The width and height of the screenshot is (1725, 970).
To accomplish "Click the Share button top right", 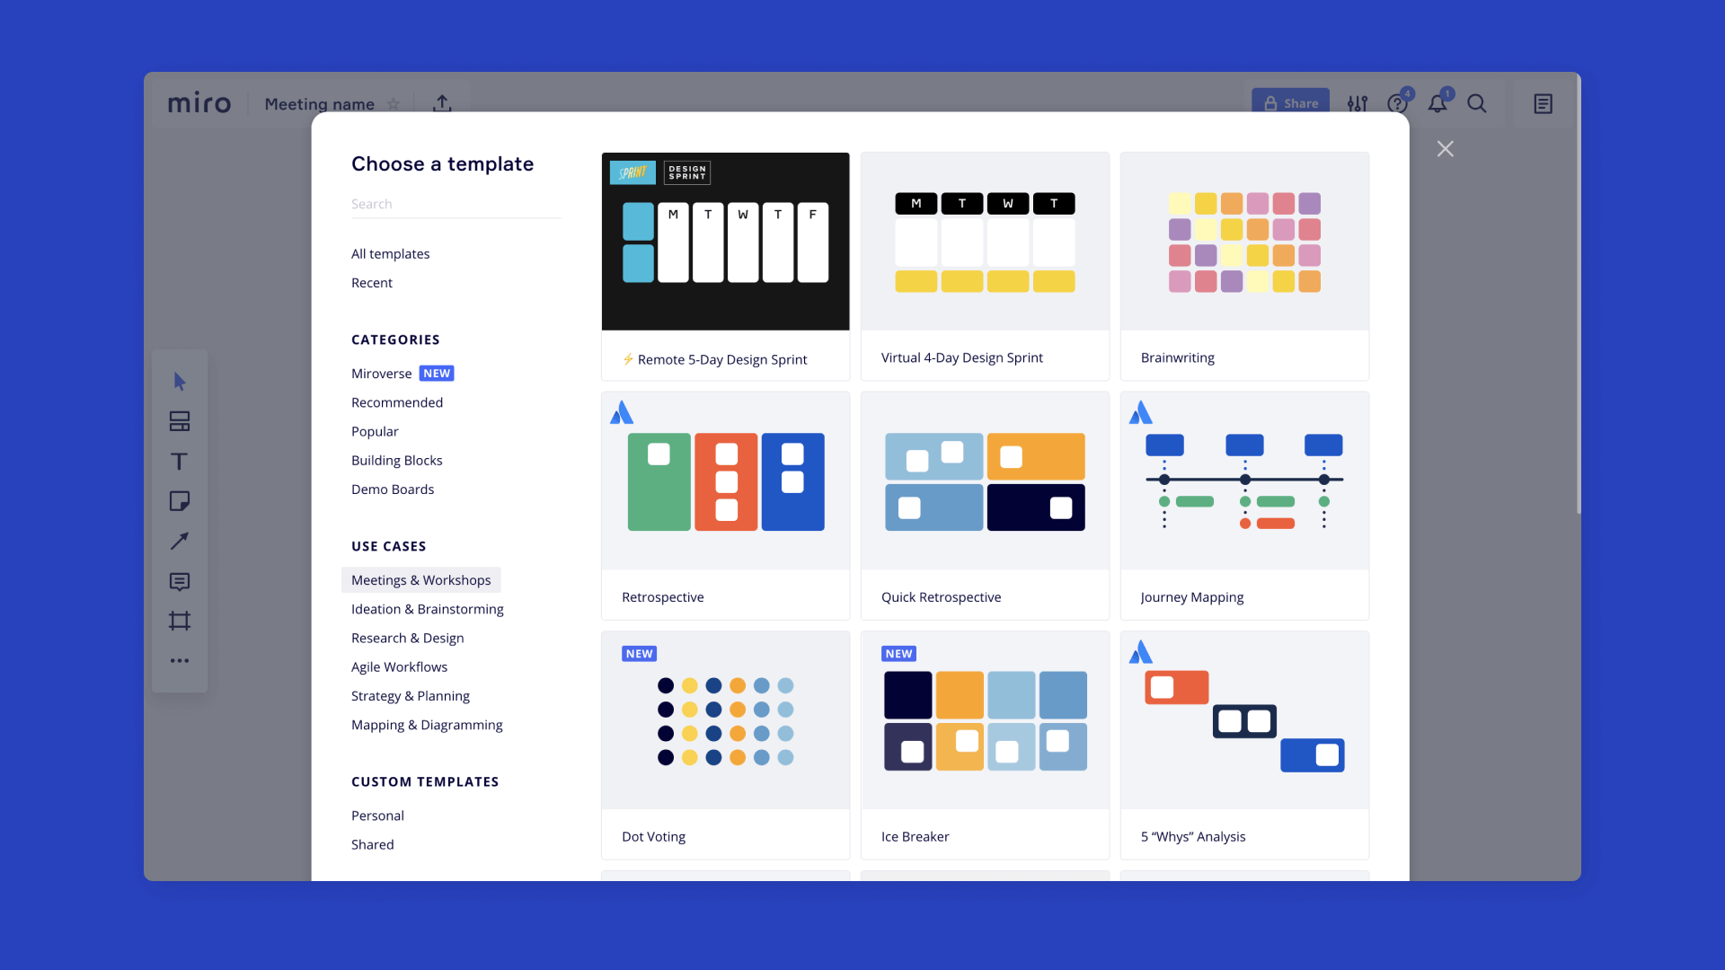I will coord(1289,103).
